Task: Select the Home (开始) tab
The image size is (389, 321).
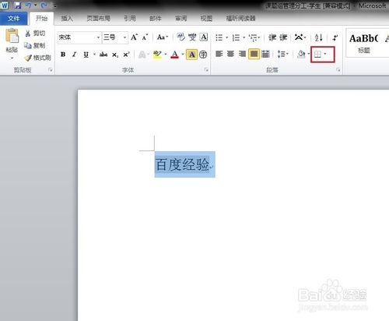Action: click(41, 18)
